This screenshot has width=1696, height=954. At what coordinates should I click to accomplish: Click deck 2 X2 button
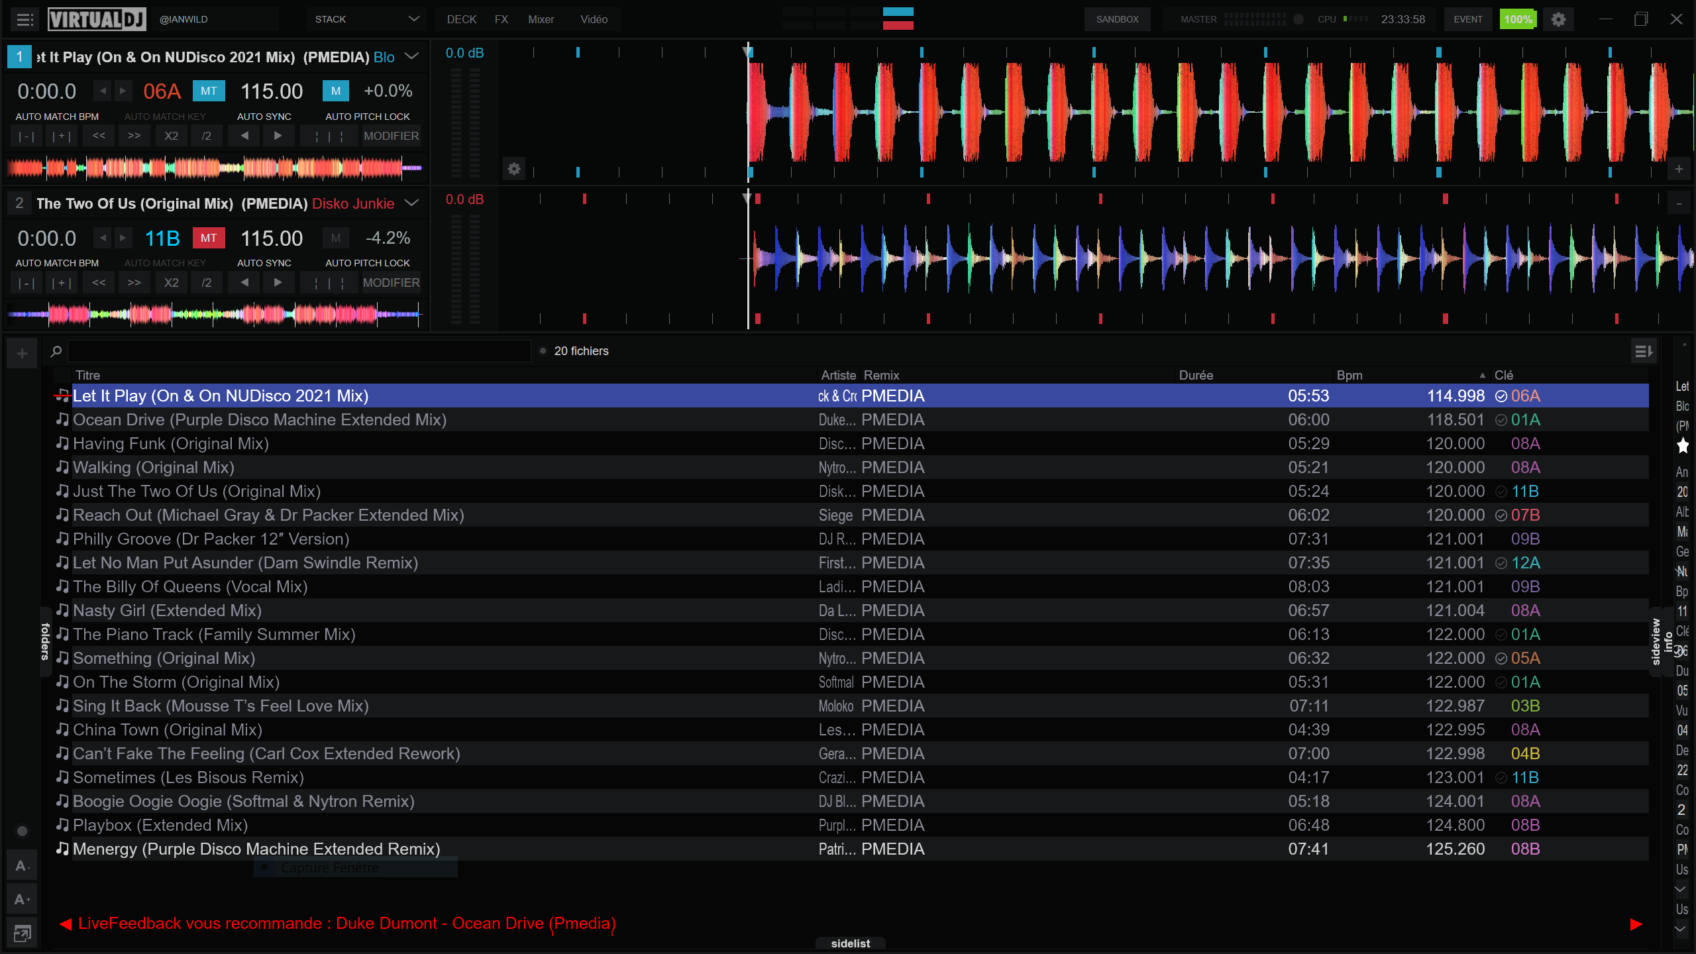pos(171,283)
